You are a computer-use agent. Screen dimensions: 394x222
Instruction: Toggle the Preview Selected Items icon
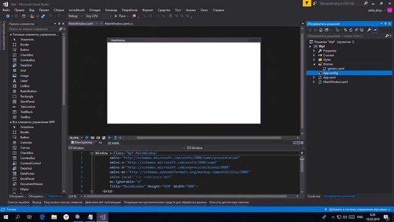point(375,30)
